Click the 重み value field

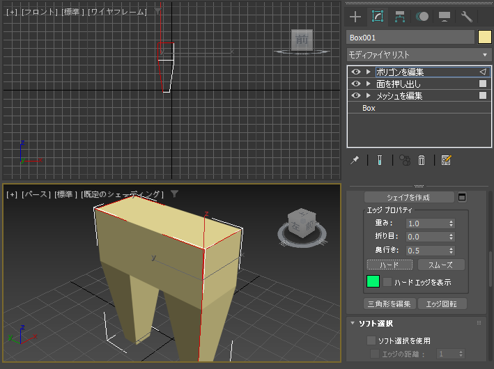[426, 223]
